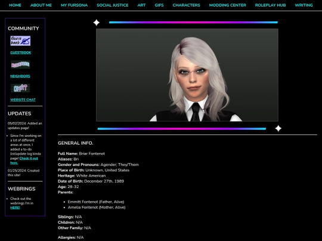Viewport: 322px width, 241px height.
Task: Follow the 'Check it out here' link
Action: coord(24,161)
